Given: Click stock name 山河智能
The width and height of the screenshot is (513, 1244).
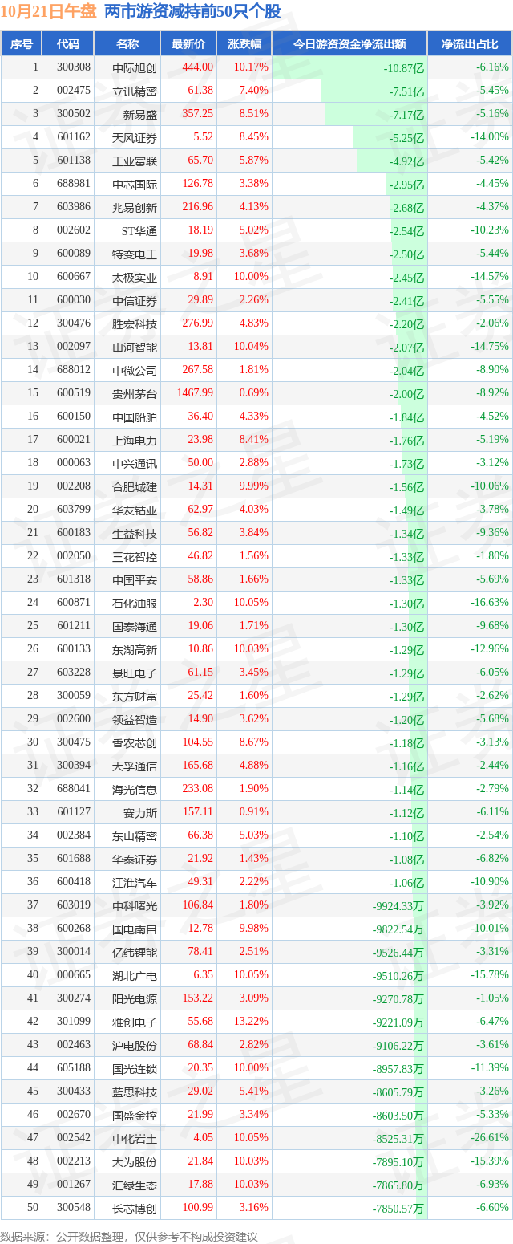Looking at the screenshot, I should tap(135, 347).
